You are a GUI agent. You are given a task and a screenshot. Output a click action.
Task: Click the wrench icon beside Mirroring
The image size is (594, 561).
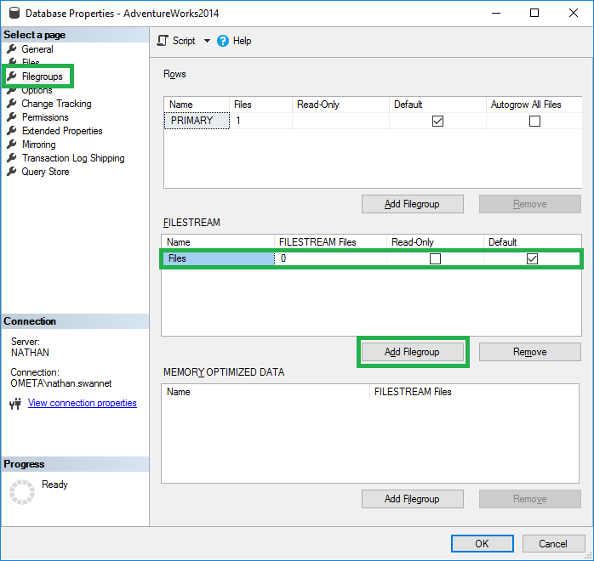[12, 144]
